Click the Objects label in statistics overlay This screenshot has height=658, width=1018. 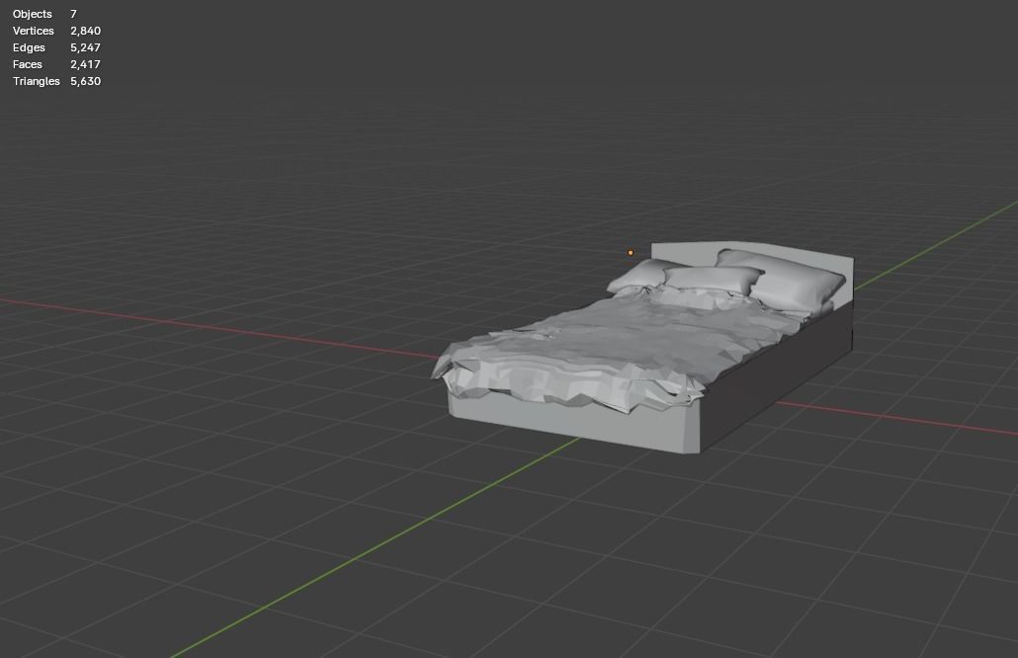pyautogui.click(x=33, y=14)
